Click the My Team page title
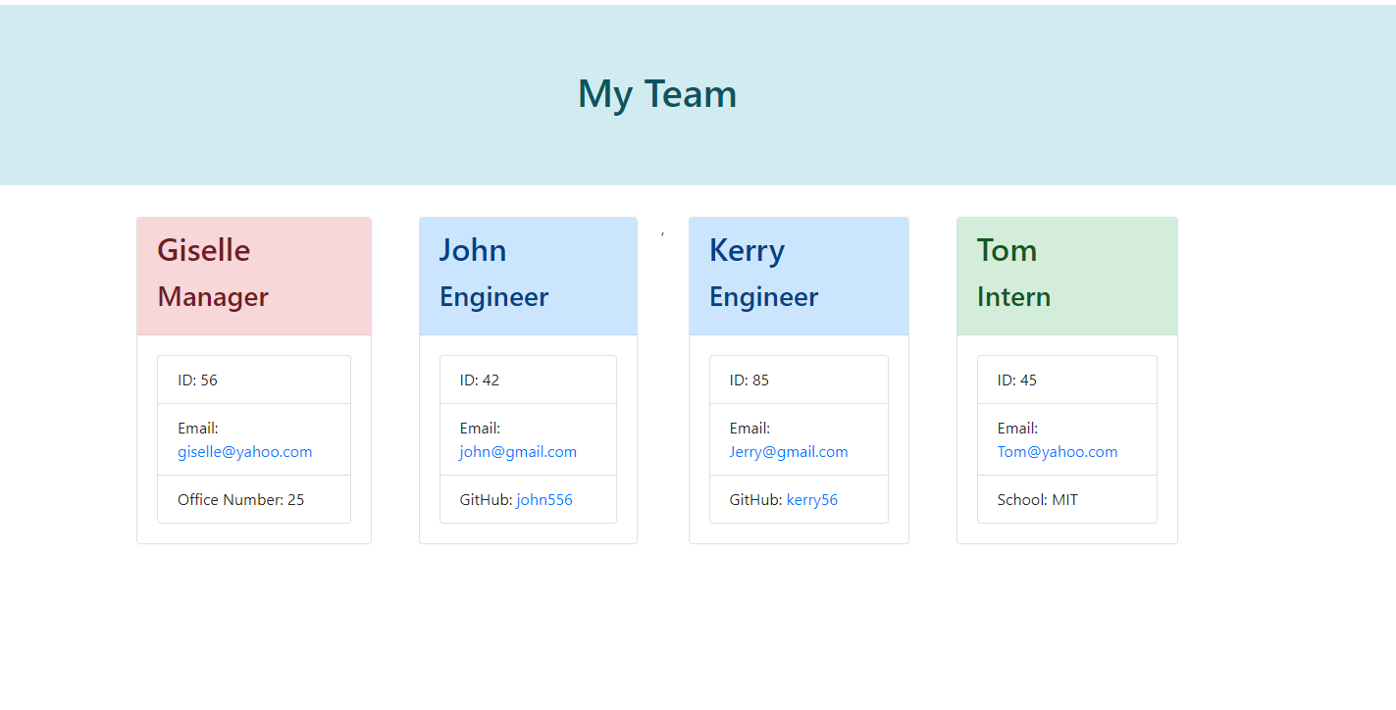 [657, 93]
